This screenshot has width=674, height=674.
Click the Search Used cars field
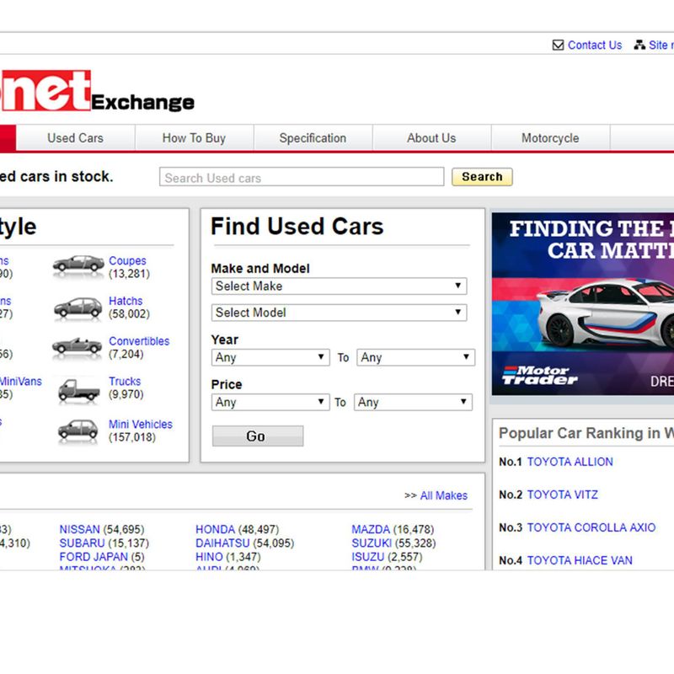[x=302, y=177]
